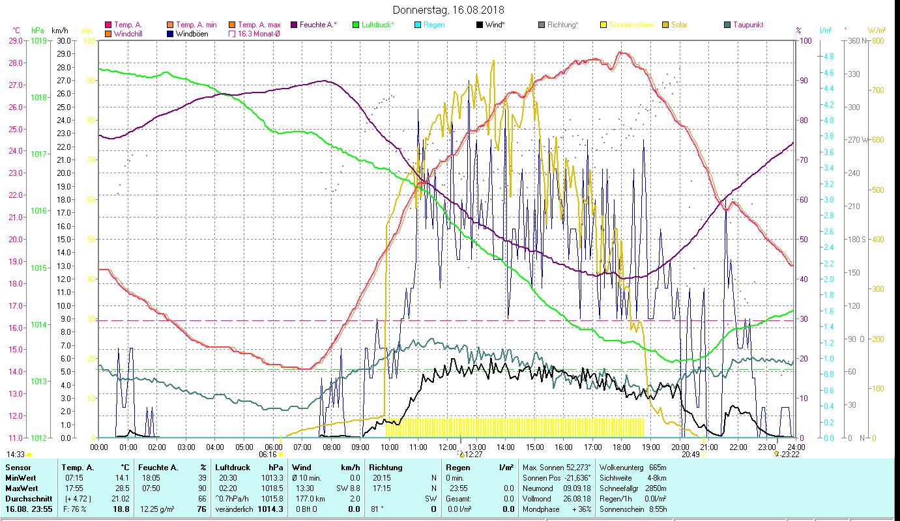Click the Donnerstag, 16.08.2018 chart title
Image resolution: width=900 pixels, height=521 pixels.
click(x=449, y=10)
